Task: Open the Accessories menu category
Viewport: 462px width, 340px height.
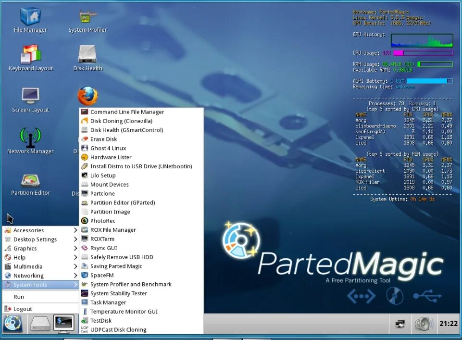Action: pos(41,230)
